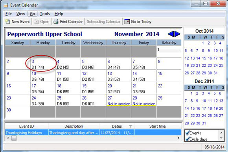Click the Scheduling Calendar toolbar button
The height and width of the screenshot is (152, 228).
pos(103,22)
